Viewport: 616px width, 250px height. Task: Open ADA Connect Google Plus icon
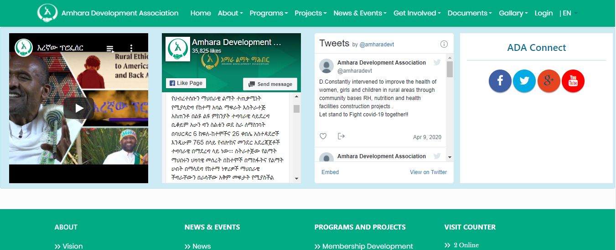click(549, 81)
